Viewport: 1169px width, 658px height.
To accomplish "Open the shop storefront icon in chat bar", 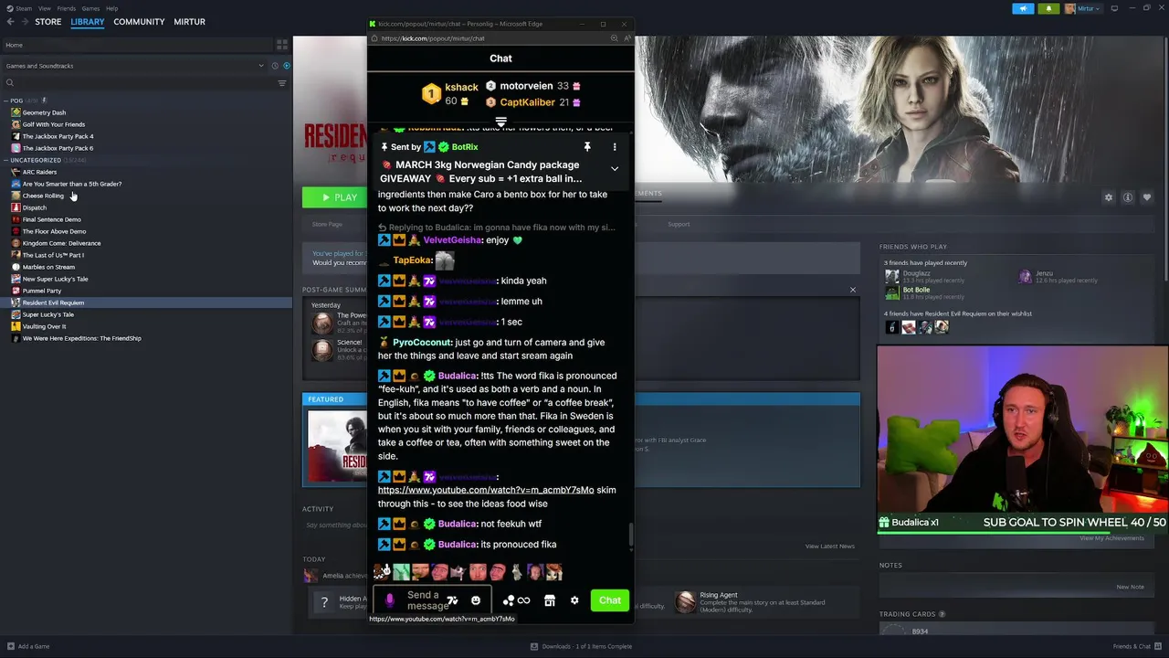I will [x=549, y=600].
